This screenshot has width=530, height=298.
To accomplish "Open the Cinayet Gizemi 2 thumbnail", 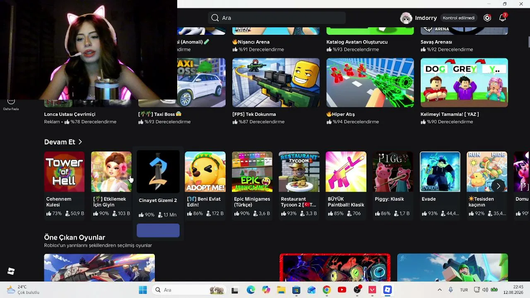I will click(158, 172).
